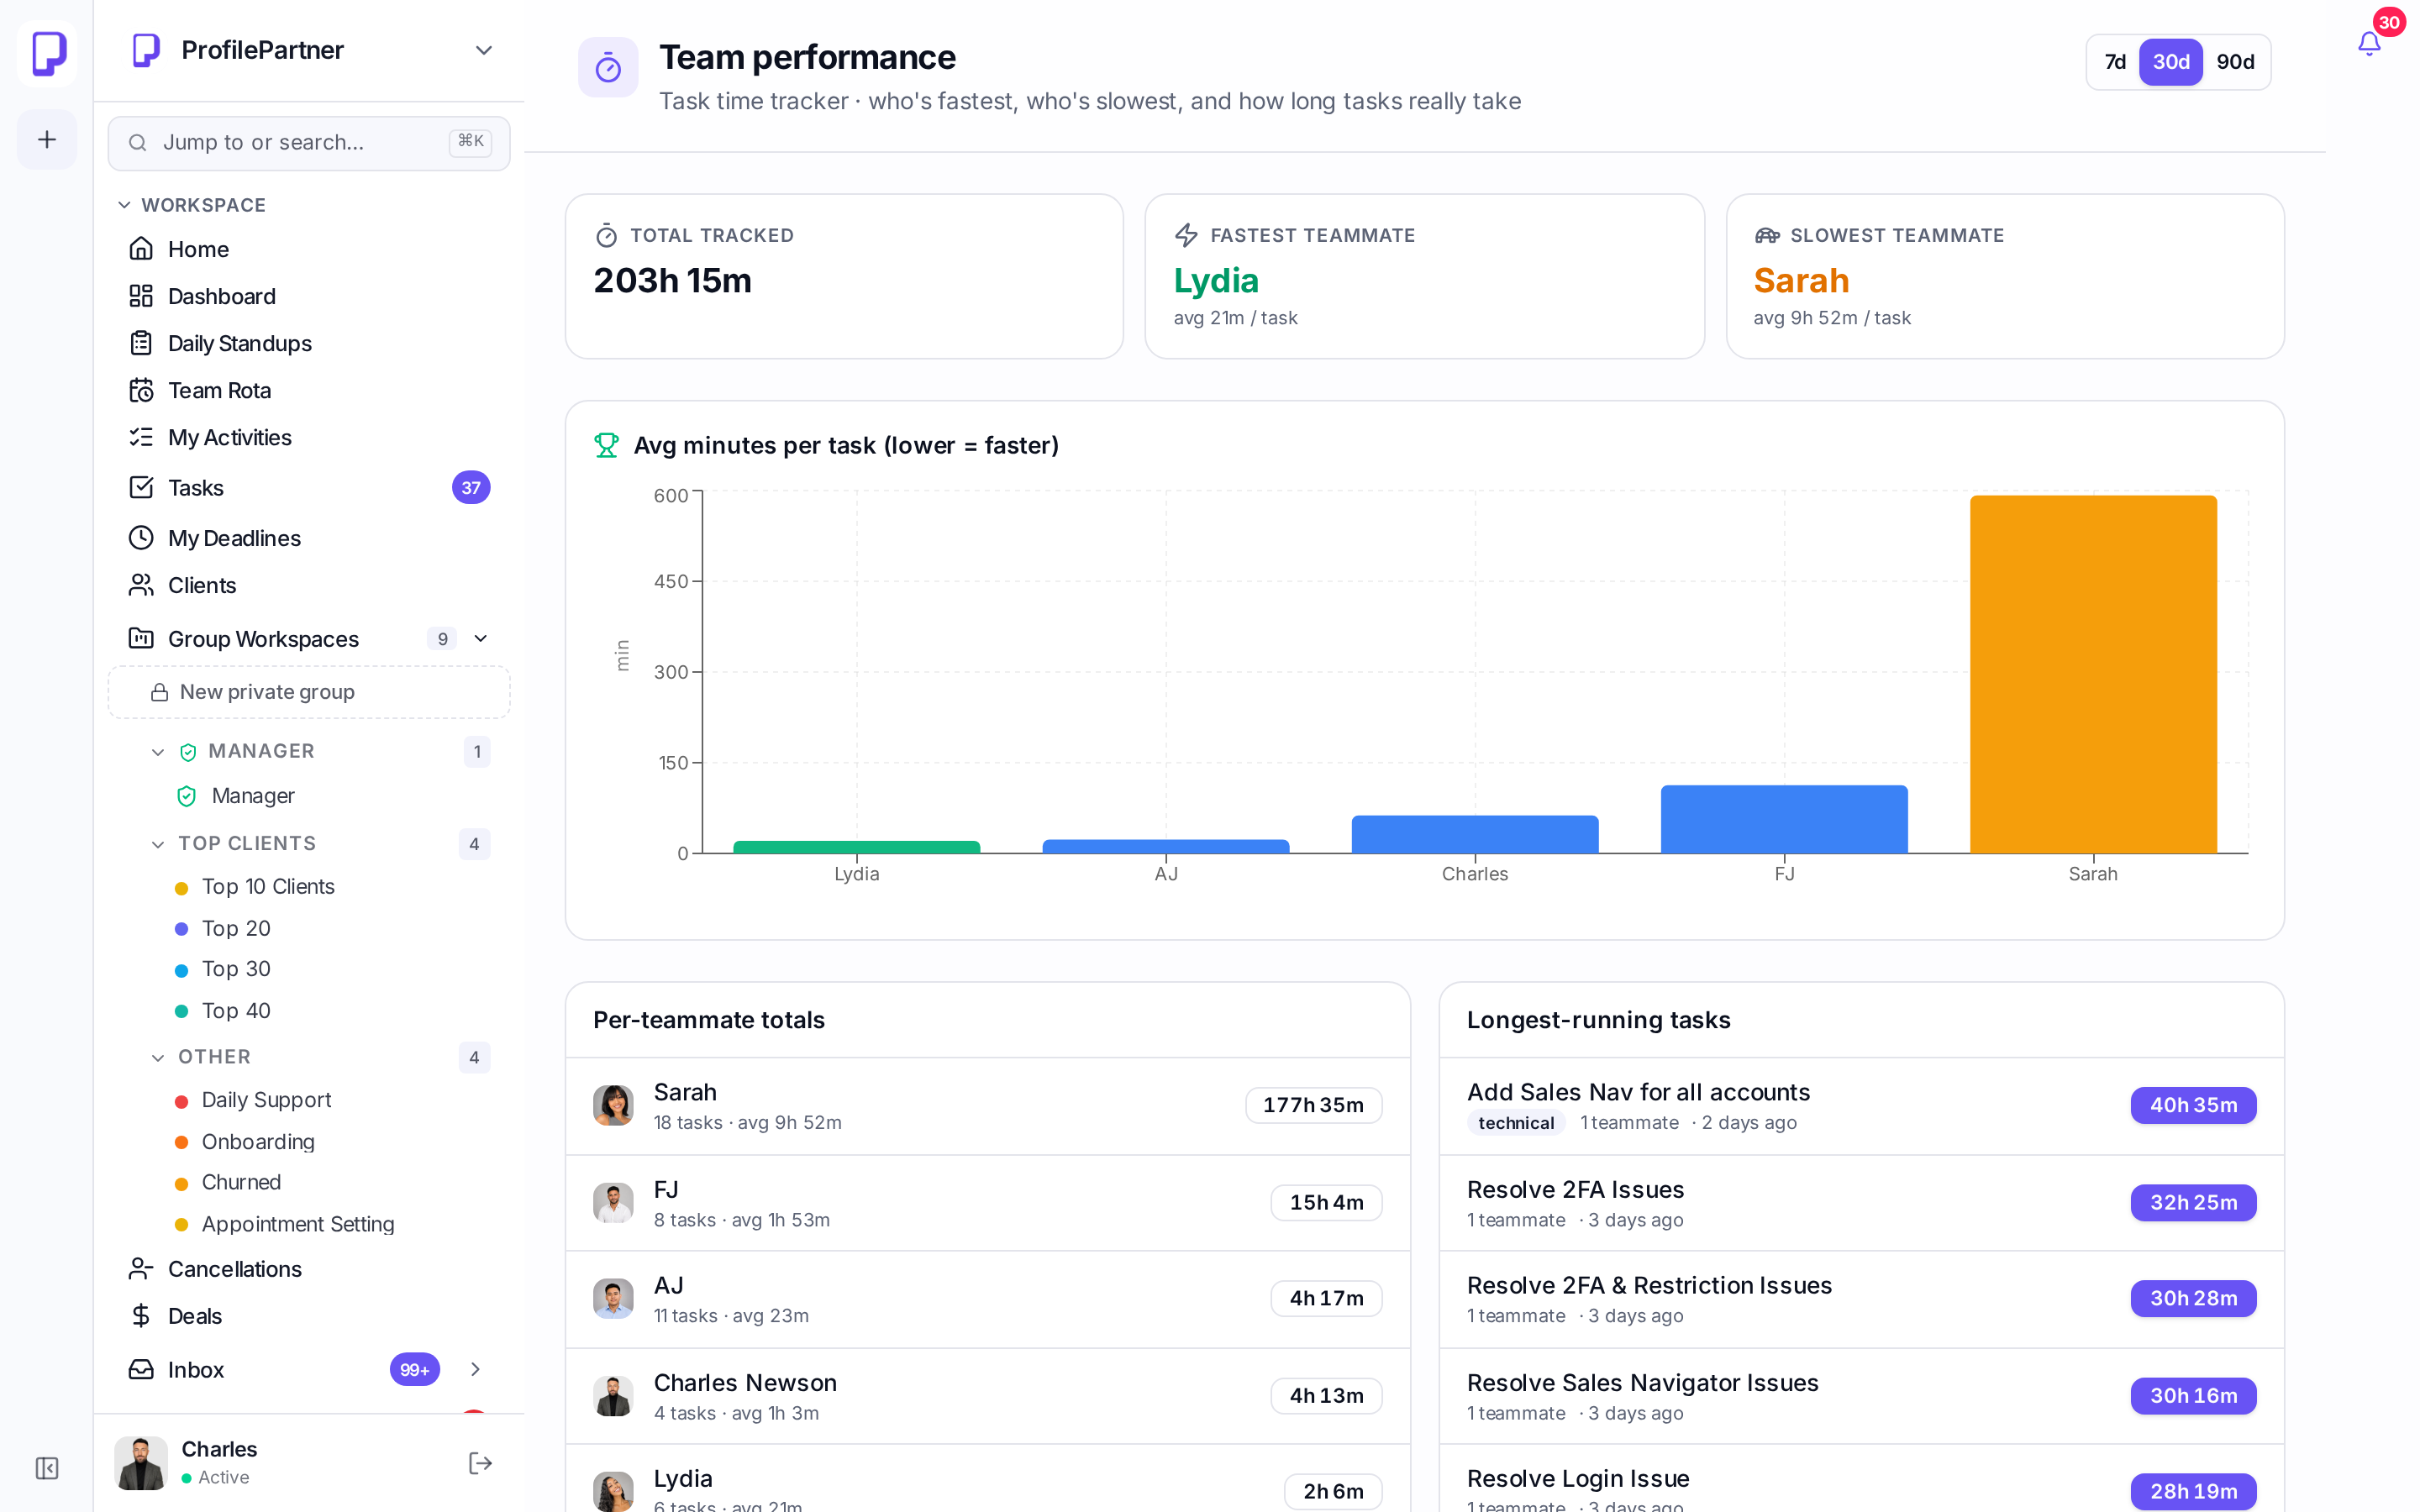Screen dimensions: 2420x1512
Task: Click the stopwatch Team performance header icon
Action: [608, 67]
